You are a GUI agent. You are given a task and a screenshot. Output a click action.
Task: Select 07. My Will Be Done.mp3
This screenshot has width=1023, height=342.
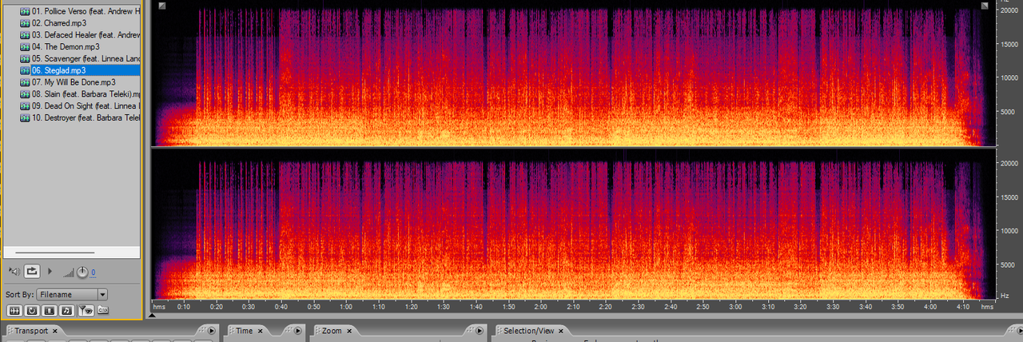click(x=74, y=82)
